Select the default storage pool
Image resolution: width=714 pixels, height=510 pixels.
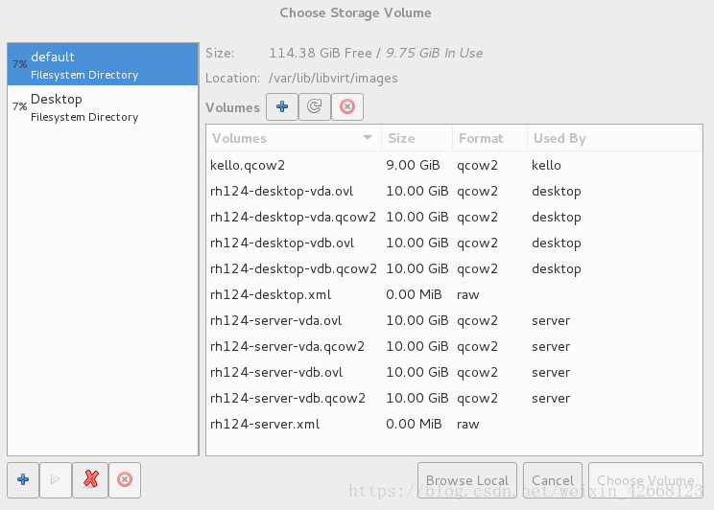103,64
